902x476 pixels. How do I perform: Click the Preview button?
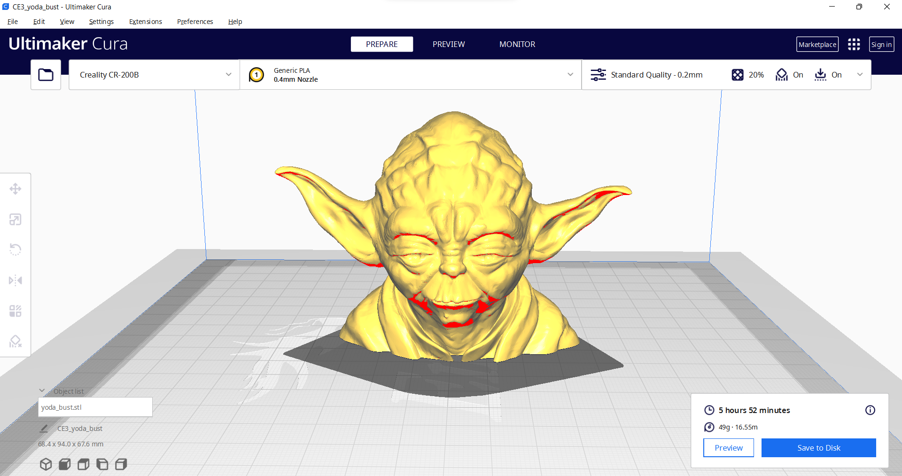point(729,448)
